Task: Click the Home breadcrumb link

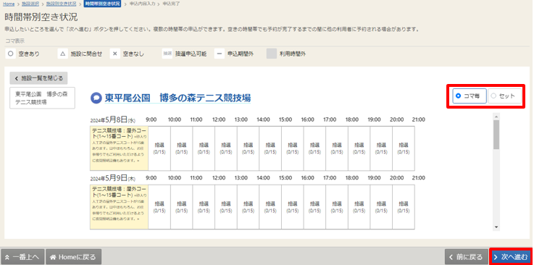Action: point(9,4)
